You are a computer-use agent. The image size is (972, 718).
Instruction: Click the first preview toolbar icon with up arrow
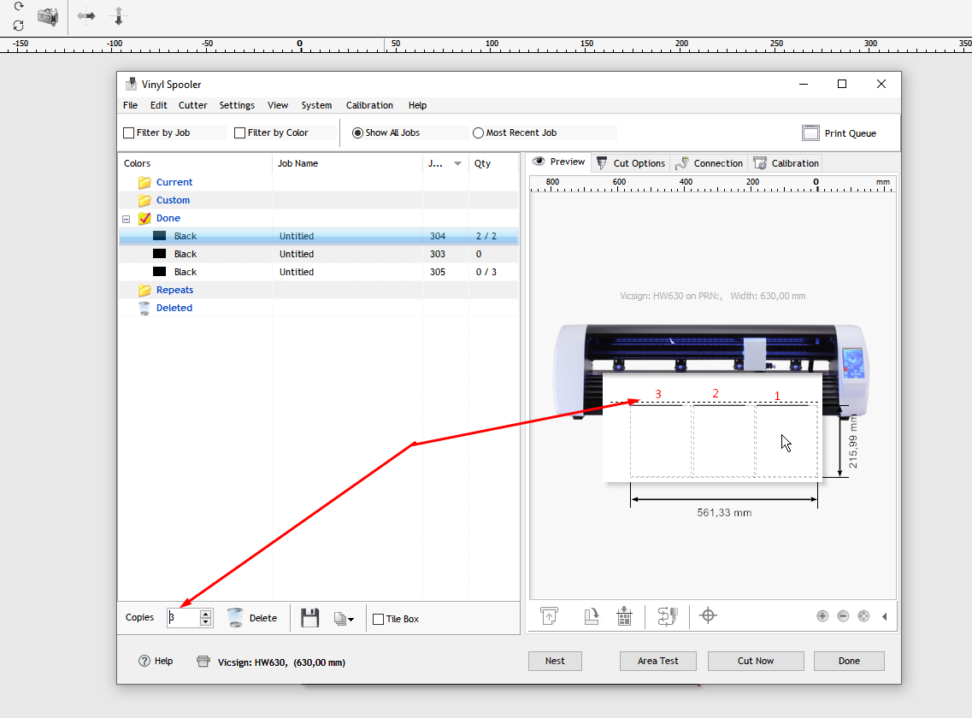(549, 615)
